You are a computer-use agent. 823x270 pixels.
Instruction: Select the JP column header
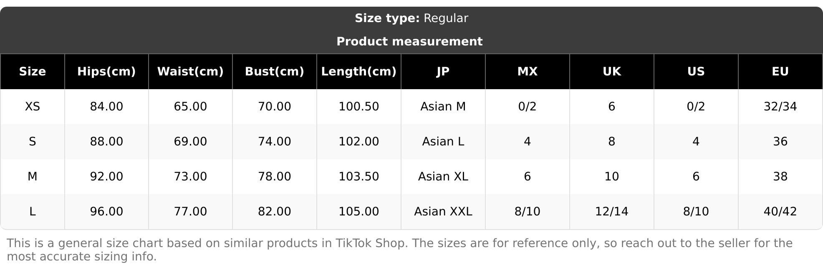[443, 72]
